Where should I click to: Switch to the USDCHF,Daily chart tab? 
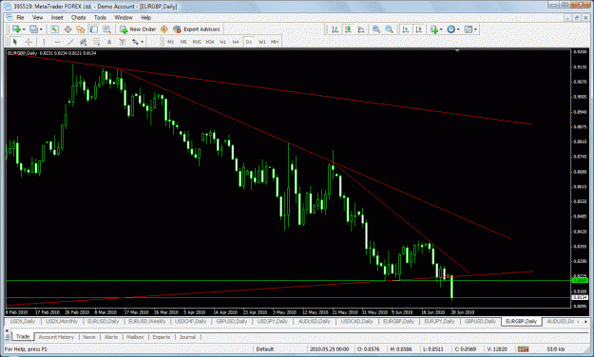(x=190, y=322)
